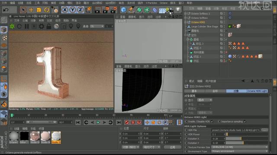Select the Octane Softbox.1 object
The width and height of the screenshot is (277, 155).
coord(200,13)
